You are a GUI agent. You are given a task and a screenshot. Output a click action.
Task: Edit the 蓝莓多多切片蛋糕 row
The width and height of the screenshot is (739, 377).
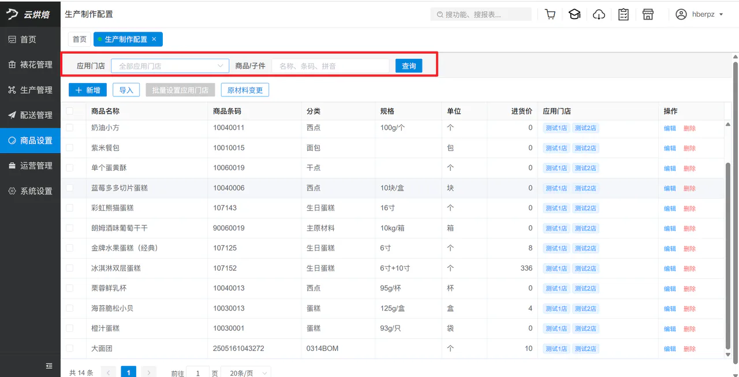670,188
